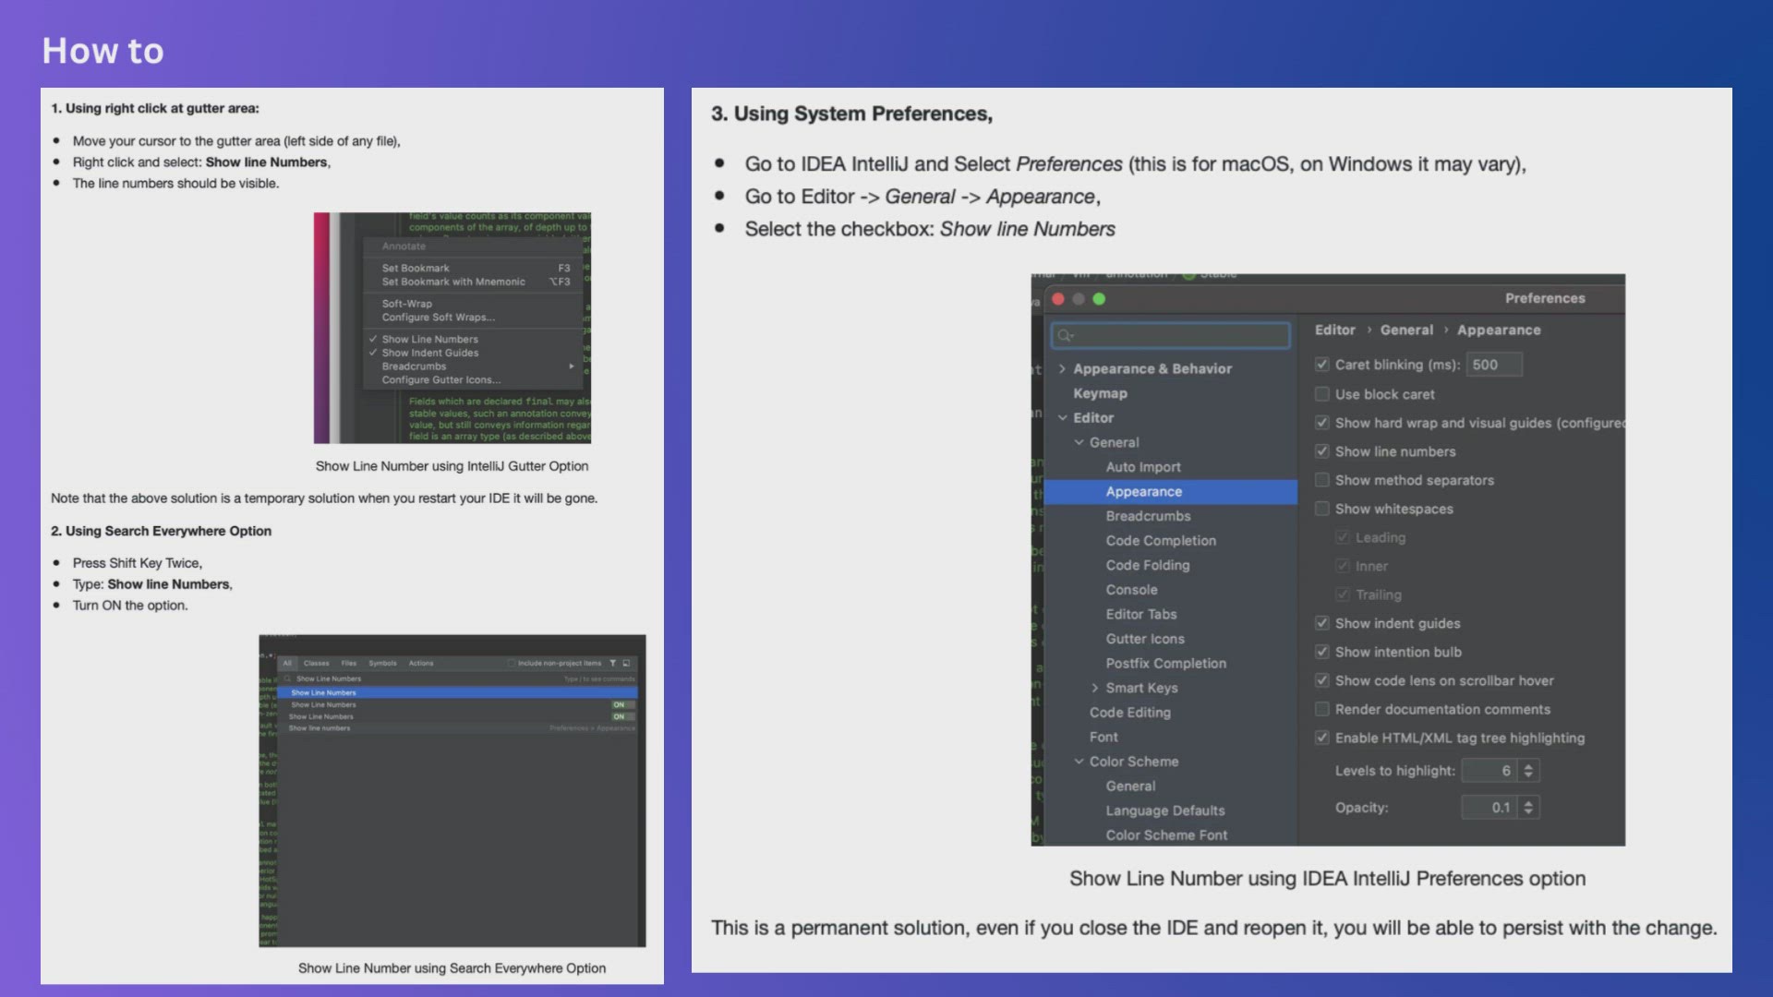Screen dimensions: 1773x997
Task: Select Show Line Numbers in gutter context menu
Action: pos(429,339)
